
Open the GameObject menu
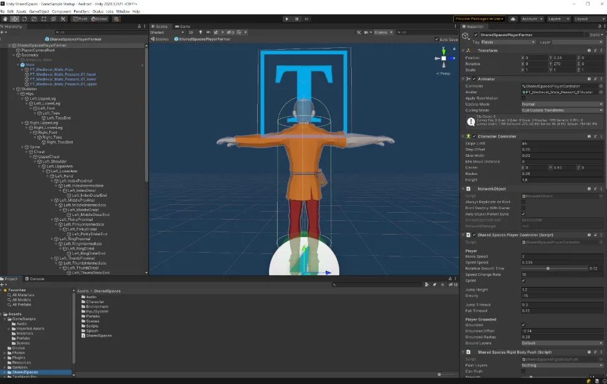(39, 12)
